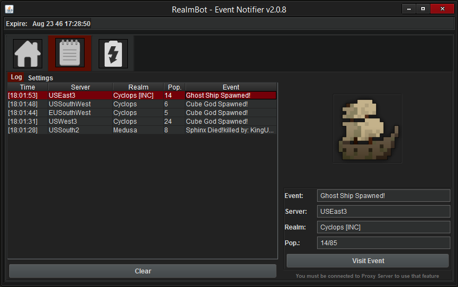Sort the table by Server column header
This screenshot has height=287, width=458.
pos(80,87)
